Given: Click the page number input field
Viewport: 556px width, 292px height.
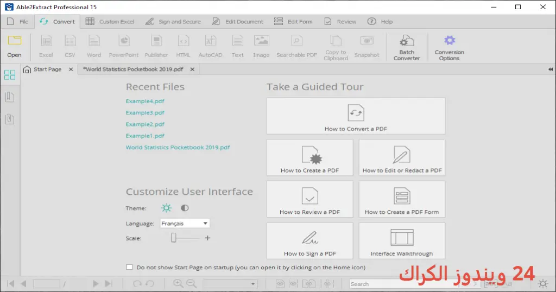Looking at the screenshot, I should 47,283.
